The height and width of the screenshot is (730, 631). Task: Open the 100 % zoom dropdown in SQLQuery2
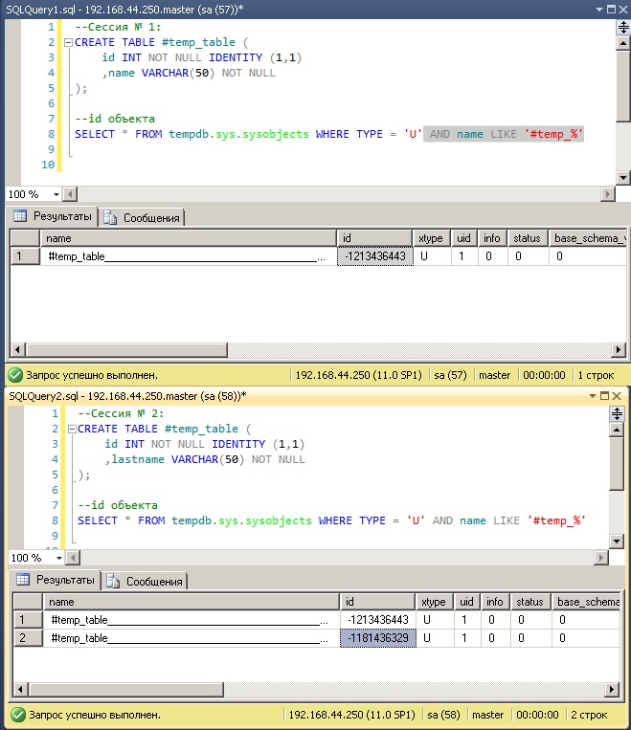(x=58, y=558)
